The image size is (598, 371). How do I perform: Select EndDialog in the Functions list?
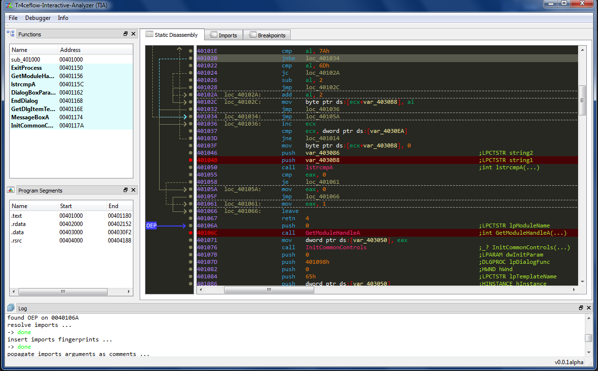(71, 101)
